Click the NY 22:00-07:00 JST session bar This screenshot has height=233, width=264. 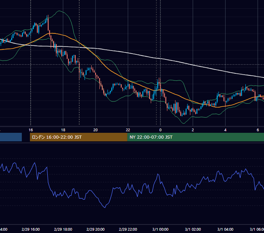[195, 137]
